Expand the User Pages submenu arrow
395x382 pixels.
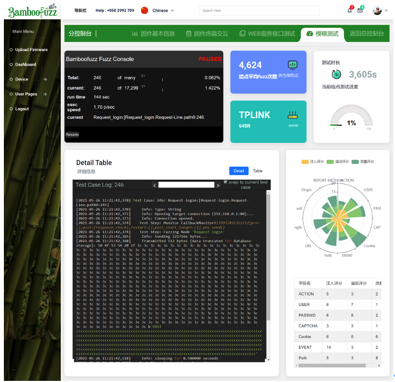click(45, 94)
